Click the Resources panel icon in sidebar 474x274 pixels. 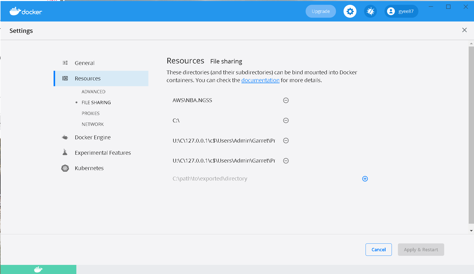(x=65, y=78)
